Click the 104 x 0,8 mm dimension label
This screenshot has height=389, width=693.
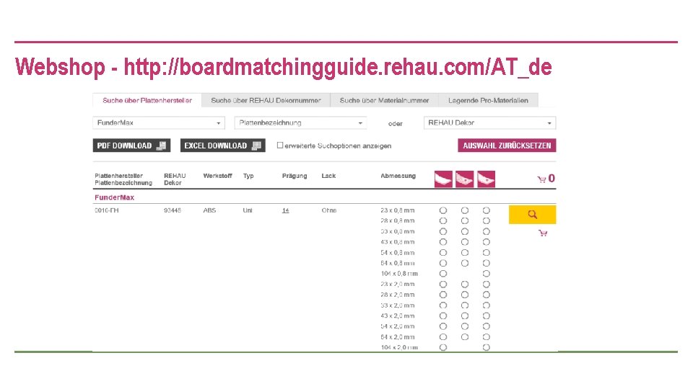pos(399,274)
